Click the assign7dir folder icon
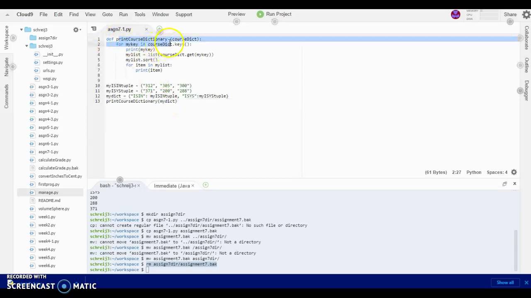The image size is (531, 298). pos(32,38)
